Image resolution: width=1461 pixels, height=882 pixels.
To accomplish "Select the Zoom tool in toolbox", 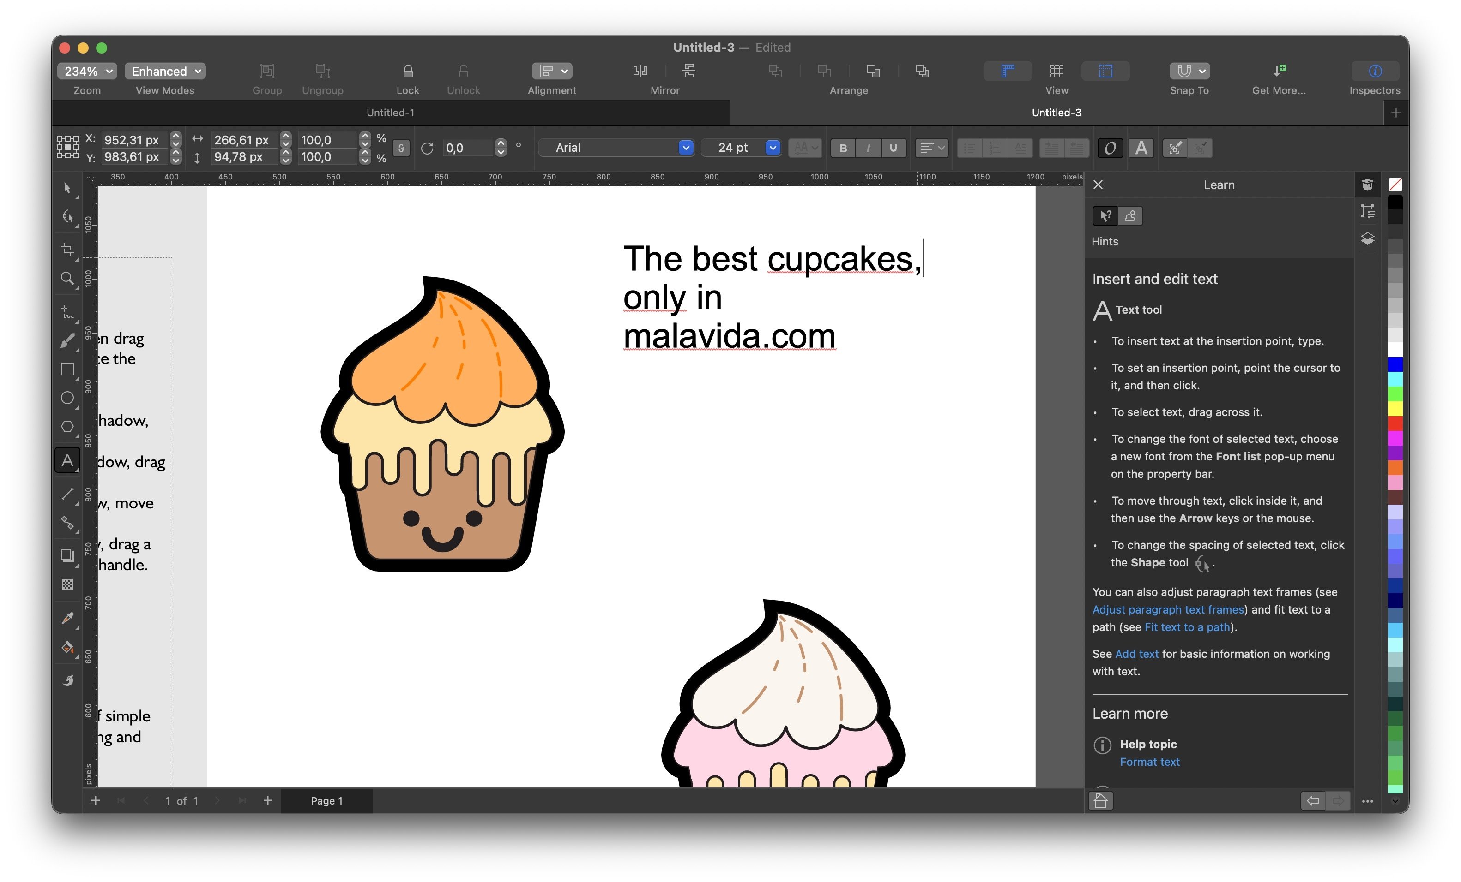I will point(67,279).
